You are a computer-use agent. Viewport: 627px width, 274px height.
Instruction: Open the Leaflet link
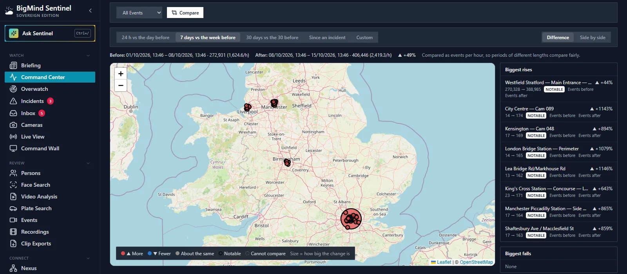tap(441, 262)
